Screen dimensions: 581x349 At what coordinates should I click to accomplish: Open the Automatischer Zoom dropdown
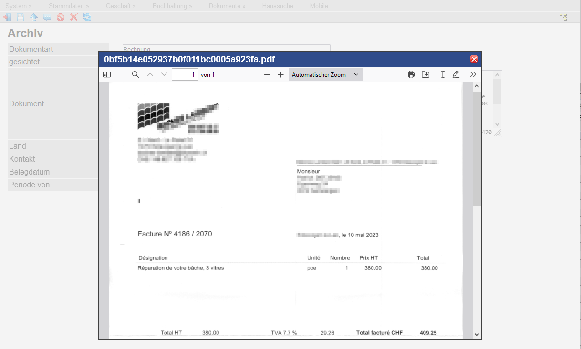pos(326,74)
